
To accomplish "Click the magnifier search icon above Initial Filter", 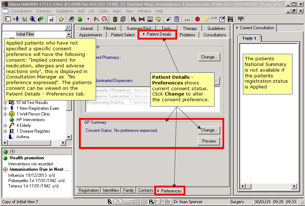I will click(x=67, y=27).
